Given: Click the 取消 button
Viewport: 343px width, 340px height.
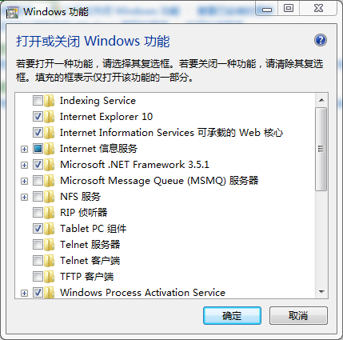Looking at the screenshot, I should coord(298,316).
